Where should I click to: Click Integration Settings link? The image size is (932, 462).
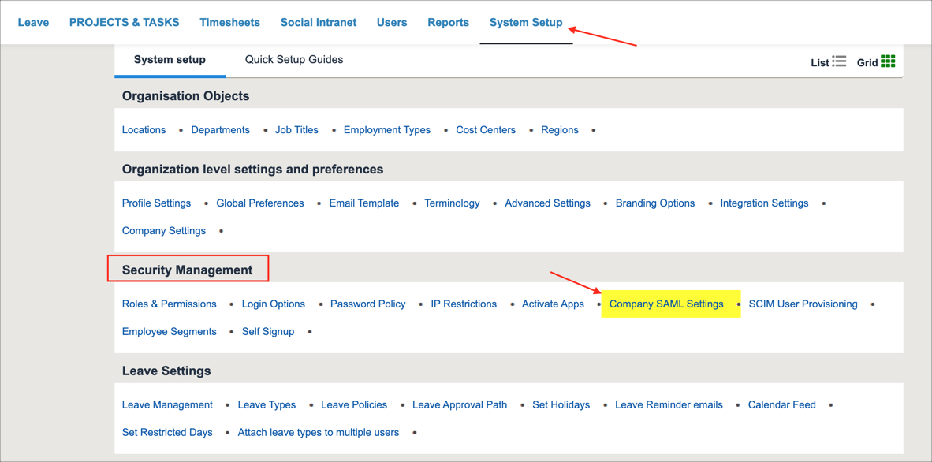764,203
